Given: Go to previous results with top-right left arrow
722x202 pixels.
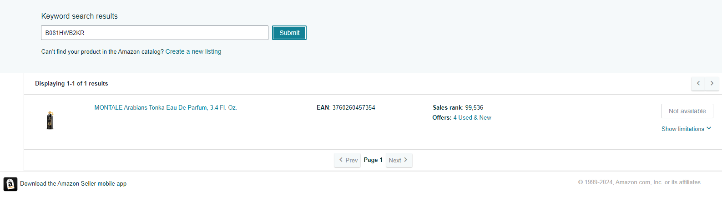Looking at the screenshot, I should click(x=698, y=83).
